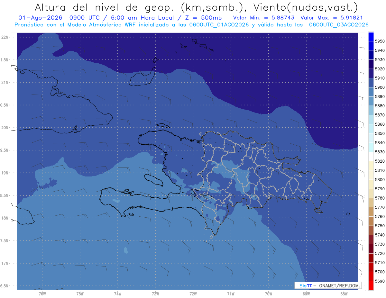
Task: Click the latitude axis label '21N'
Action: point(5,82)
